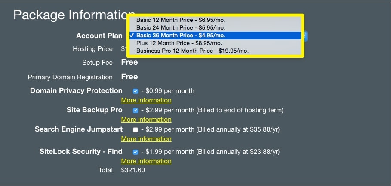Click the SiteLock Security - Find label
Image resolution: width=391 pixels, height=186 pixels.
(81, 151)
